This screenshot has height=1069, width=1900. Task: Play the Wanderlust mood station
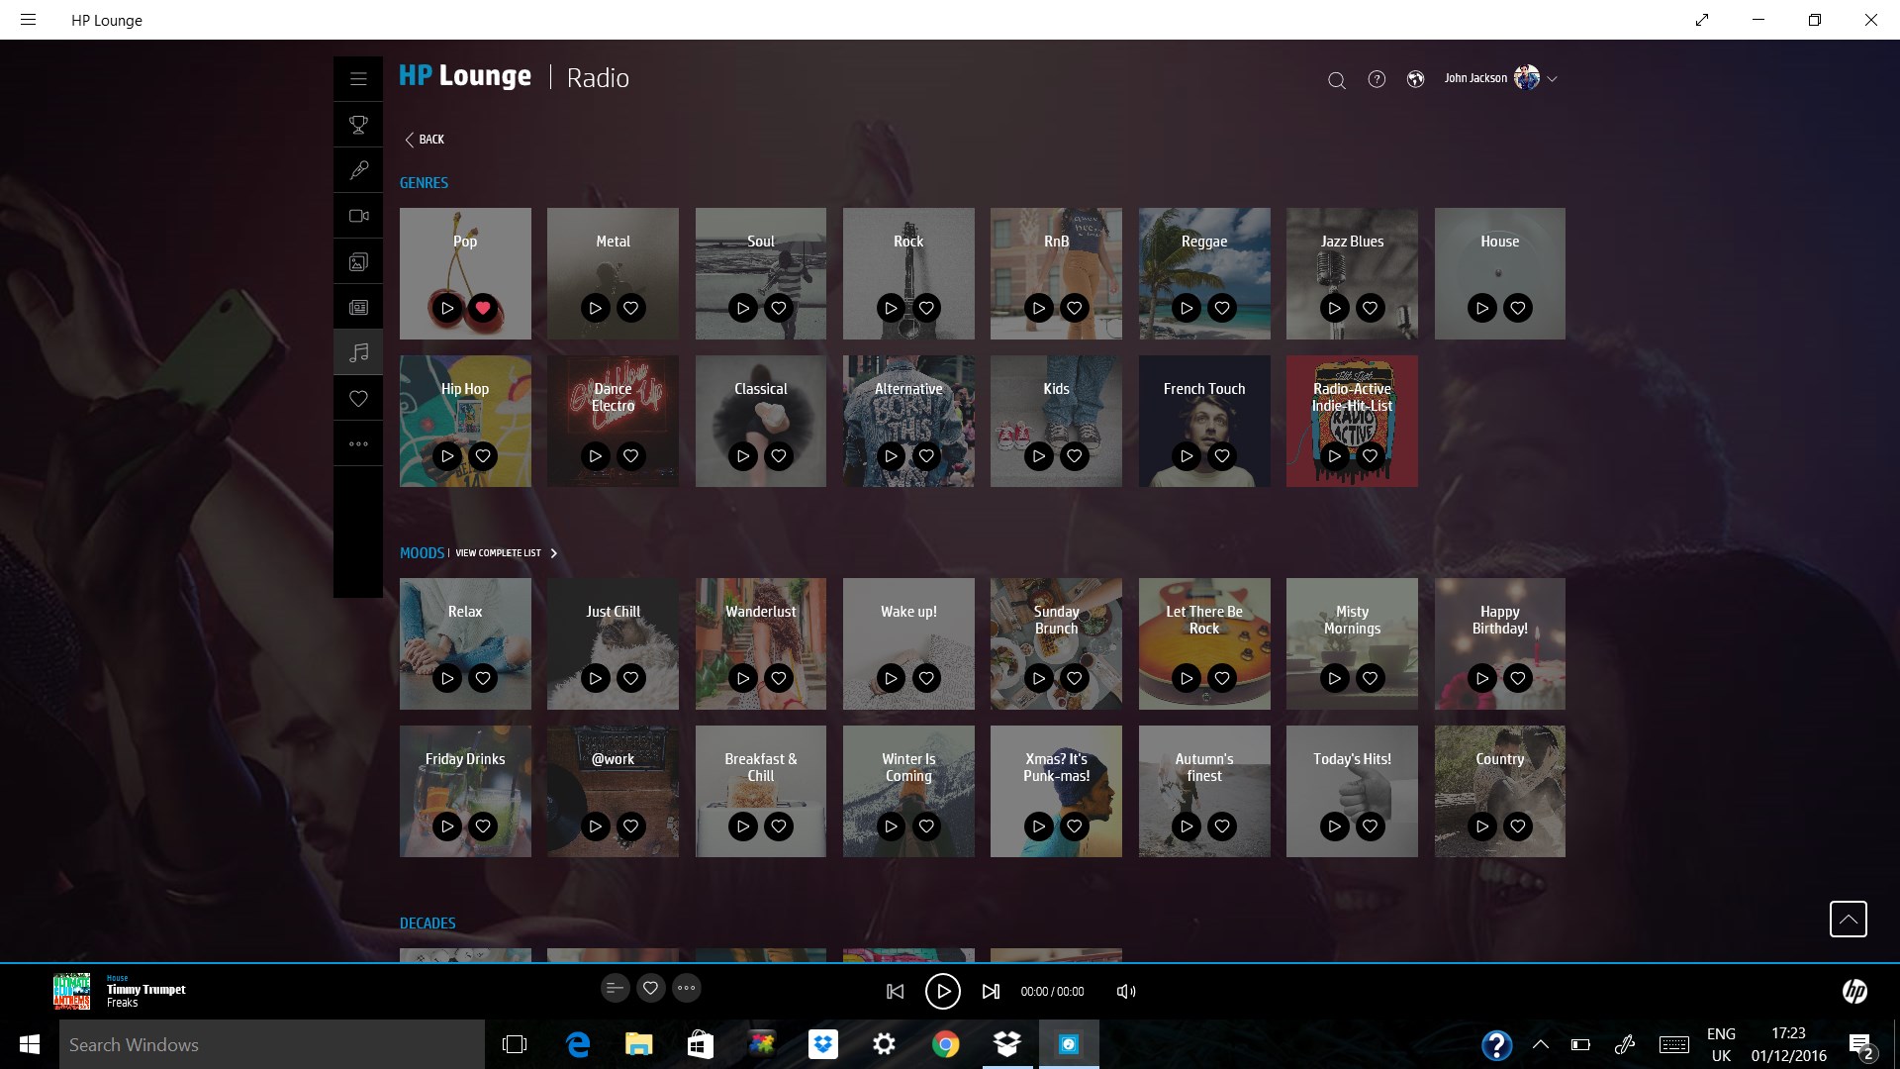point(743,678)
